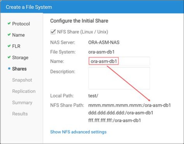The image size is (184, 144).
Task: Open the Replication step
Action: click(24, 91)
